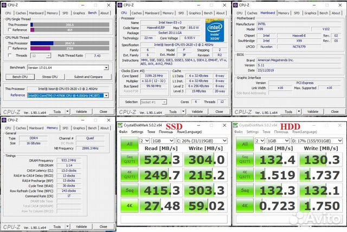Open the Threads count dropdown showing 12

[41, 55]
